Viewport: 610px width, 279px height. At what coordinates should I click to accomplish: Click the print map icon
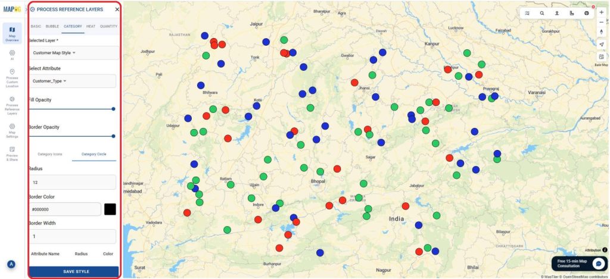coord(587,13)
